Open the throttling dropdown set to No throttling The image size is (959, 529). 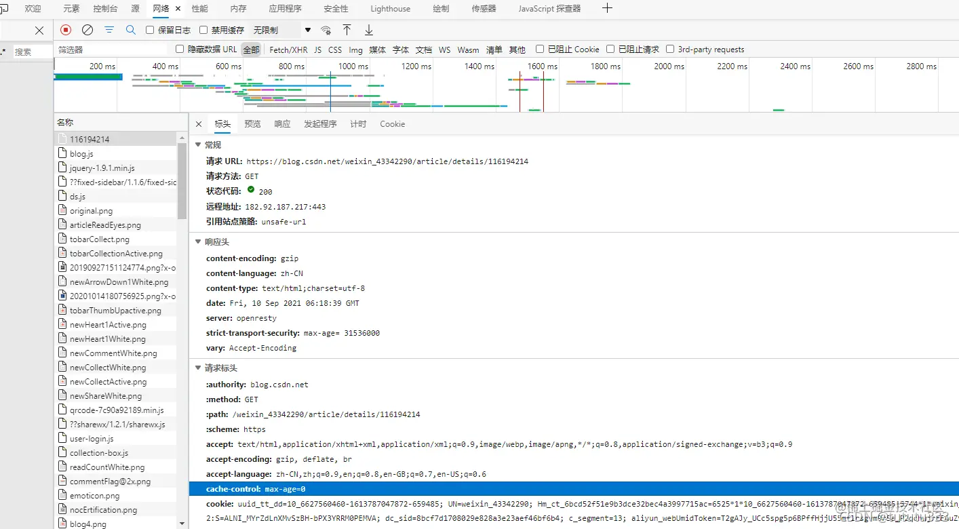click(281, 30)
